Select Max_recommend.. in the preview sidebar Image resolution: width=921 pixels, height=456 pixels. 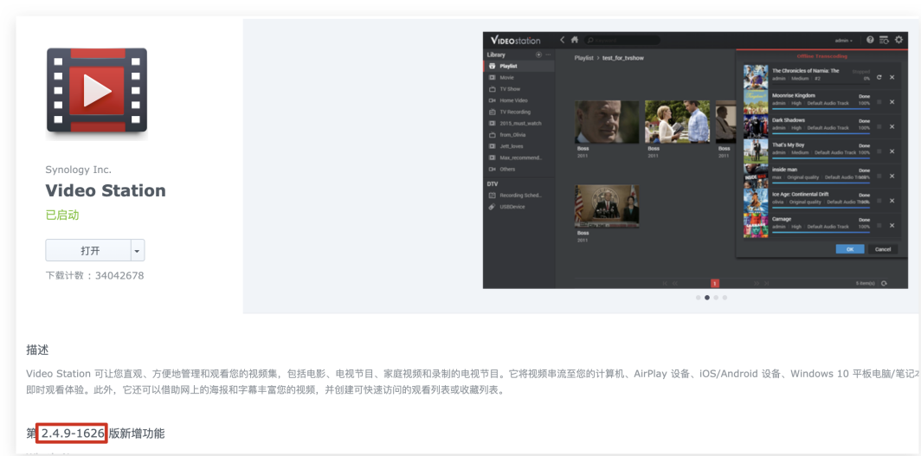(518, 157)
